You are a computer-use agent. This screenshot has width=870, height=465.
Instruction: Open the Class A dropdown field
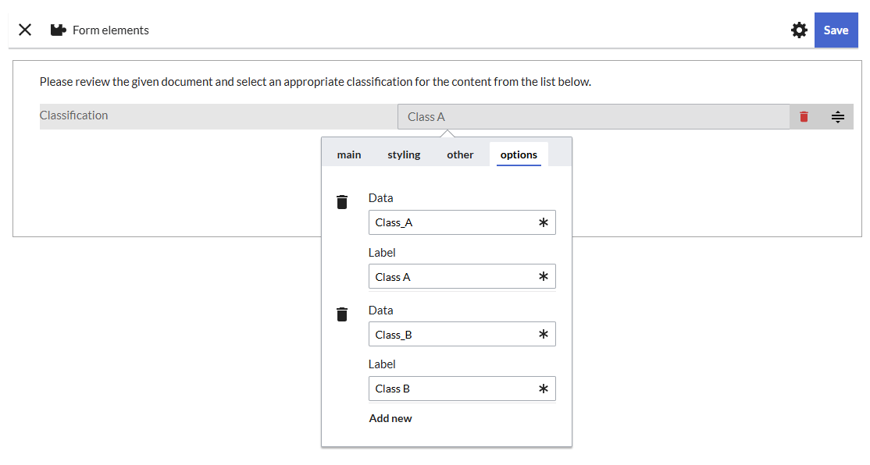coord(594,117)
